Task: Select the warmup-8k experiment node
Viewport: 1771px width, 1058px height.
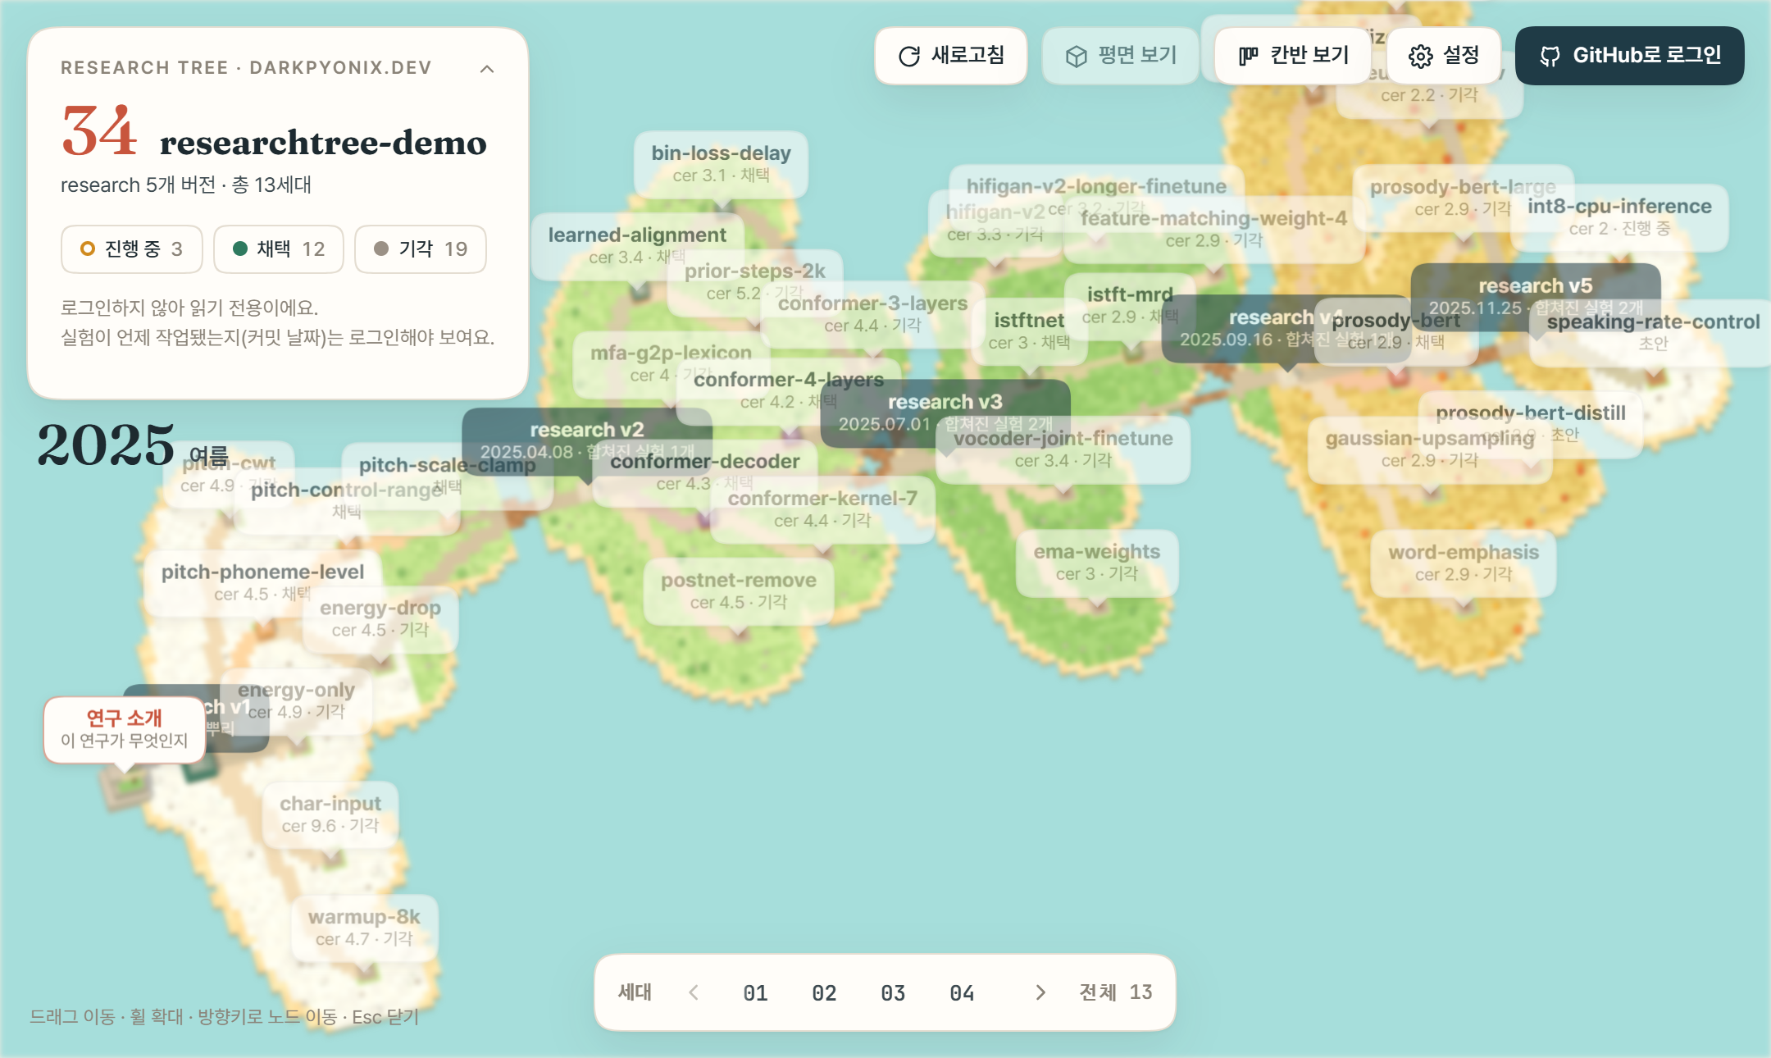Action: (364, 927)
